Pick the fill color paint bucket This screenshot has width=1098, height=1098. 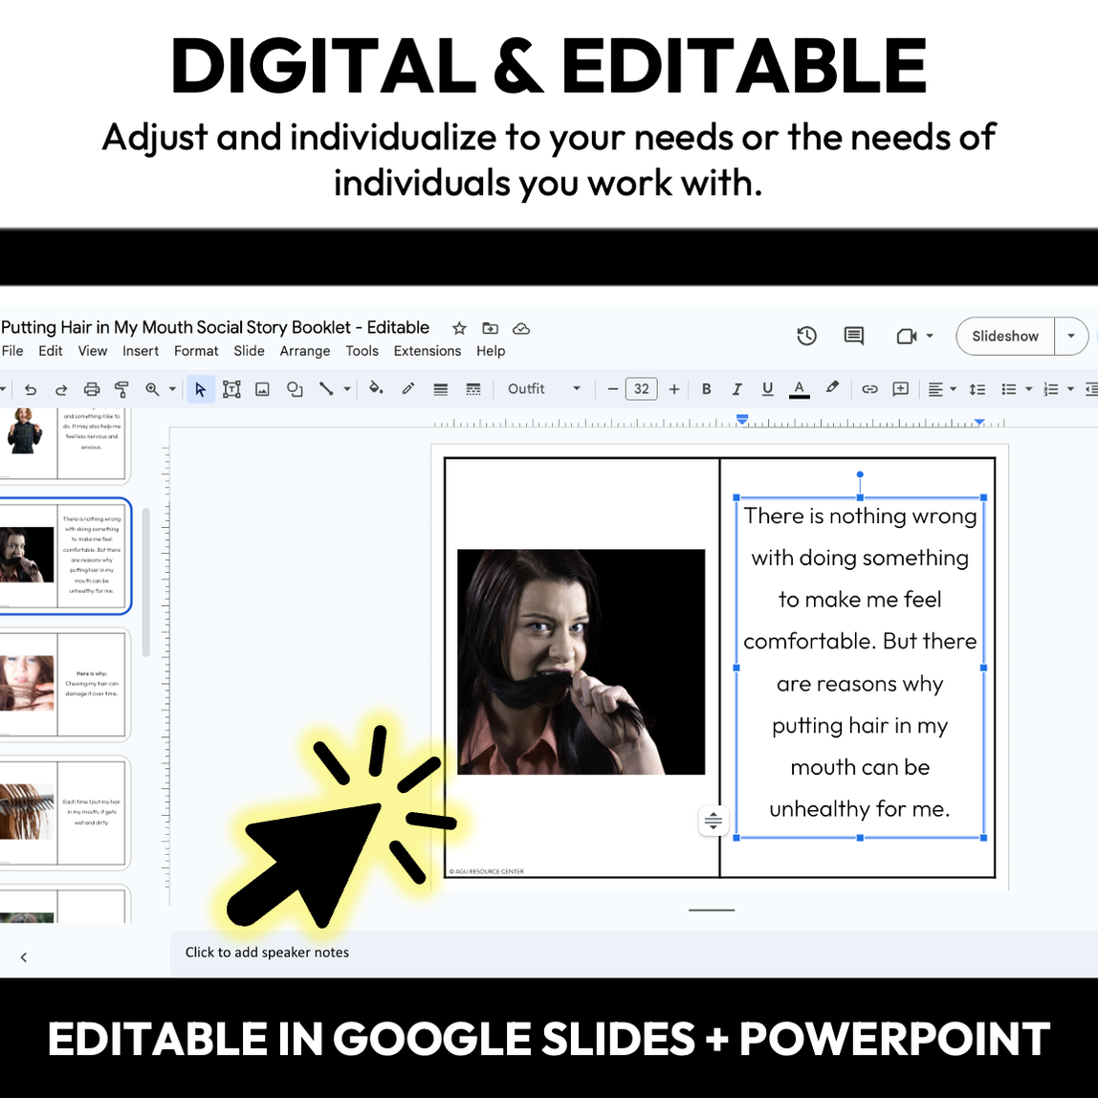[376, 389]
